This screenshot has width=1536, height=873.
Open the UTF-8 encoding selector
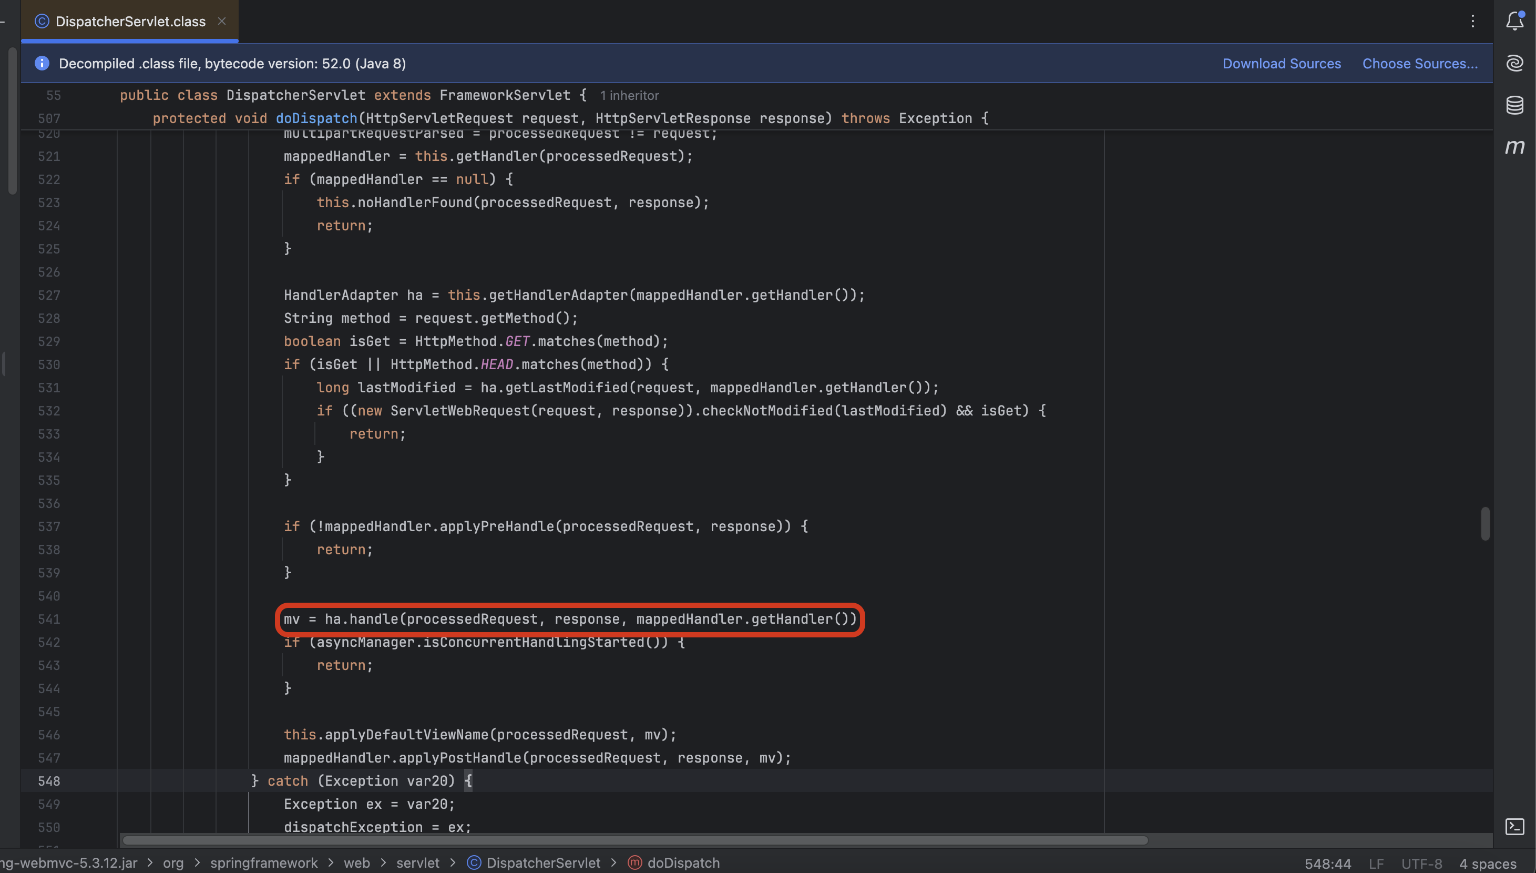coord(1421,864)
